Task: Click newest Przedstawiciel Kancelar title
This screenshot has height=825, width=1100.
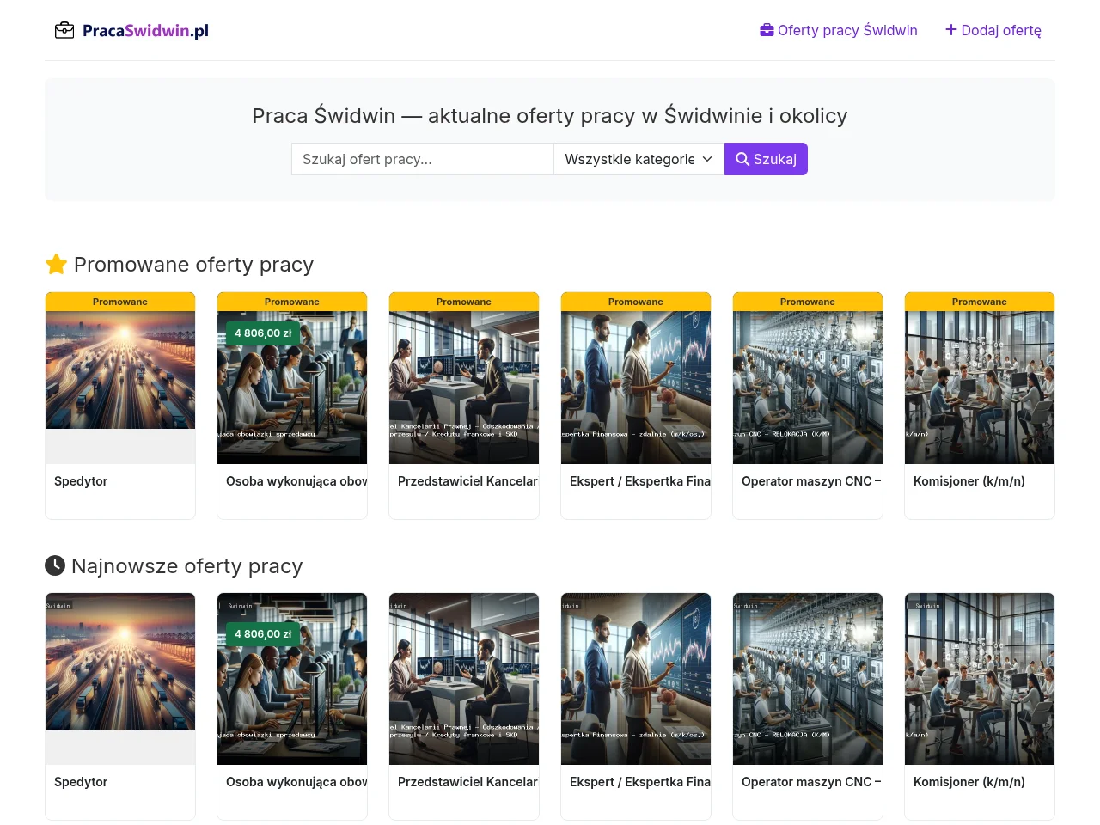Action: pyautogui.click(x=468, y=782)
